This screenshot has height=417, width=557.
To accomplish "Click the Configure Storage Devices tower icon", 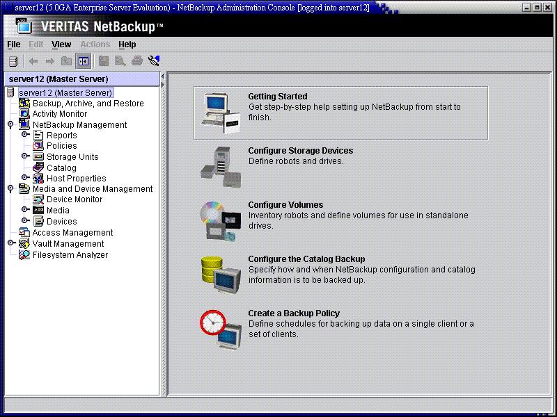I will [x=221, y=167].
